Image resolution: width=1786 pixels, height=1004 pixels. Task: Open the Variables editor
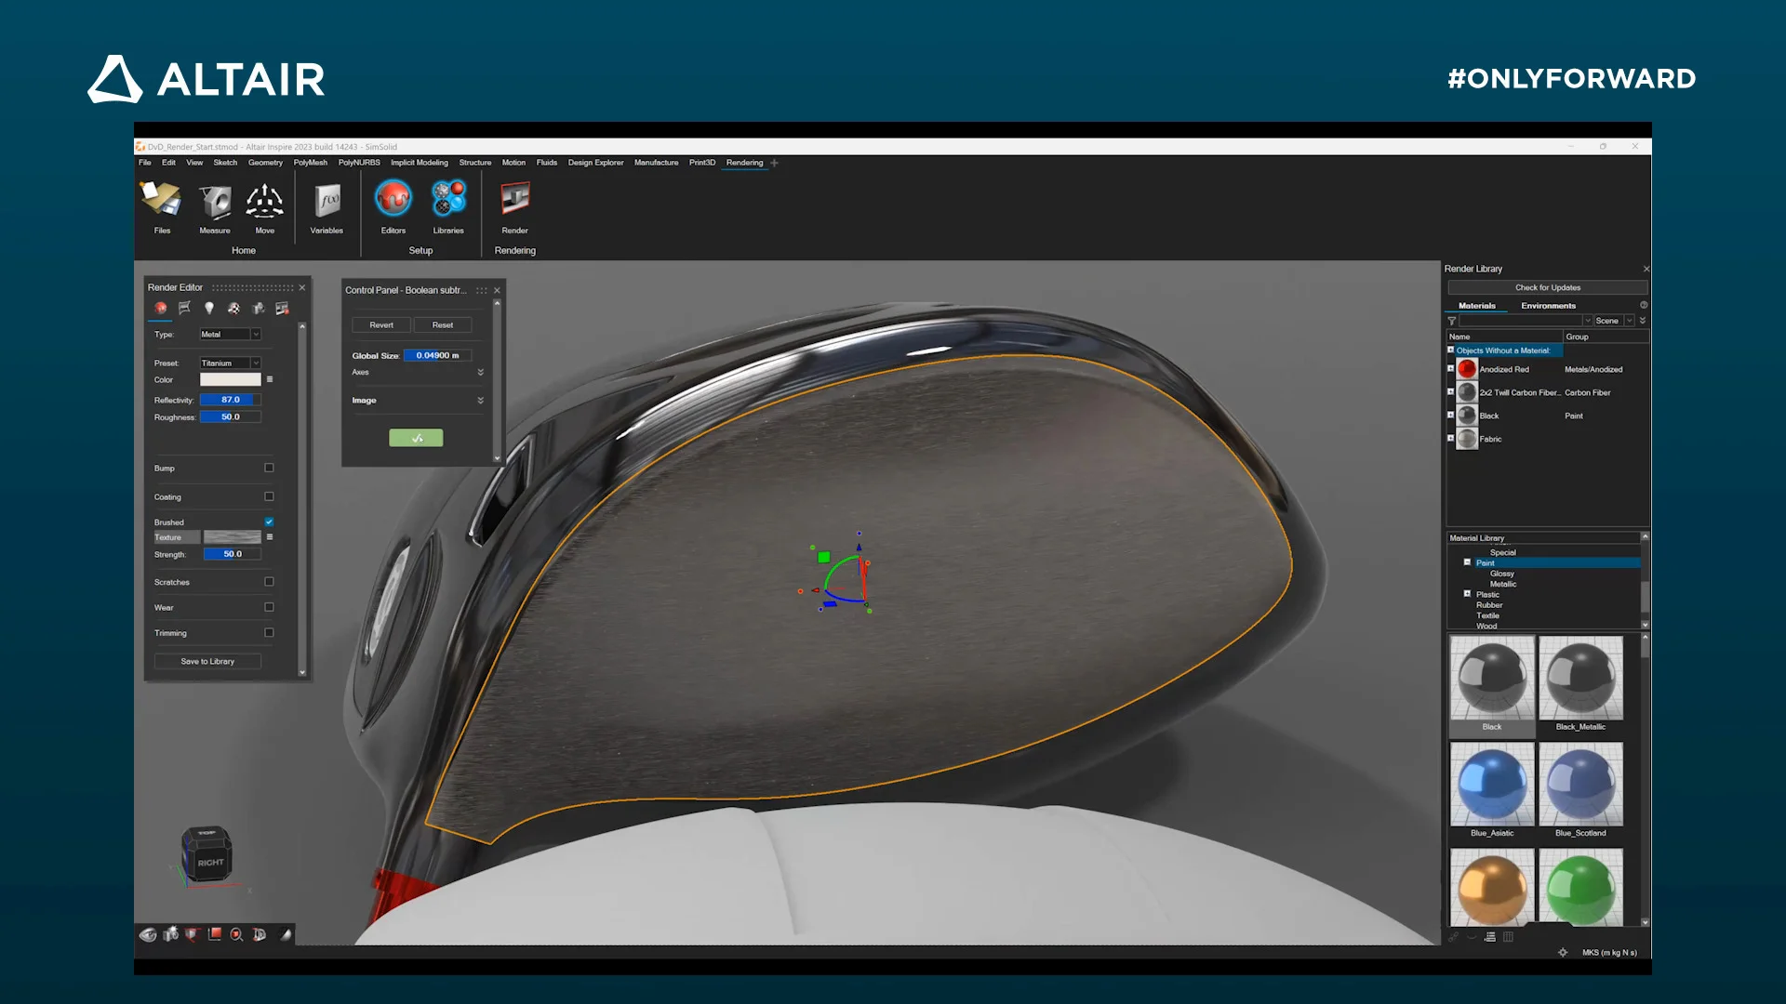(326, 203)
